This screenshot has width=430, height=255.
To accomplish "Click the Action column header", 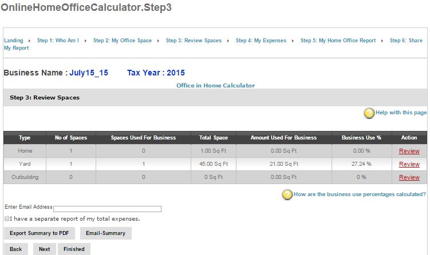I will click(409, 138).
